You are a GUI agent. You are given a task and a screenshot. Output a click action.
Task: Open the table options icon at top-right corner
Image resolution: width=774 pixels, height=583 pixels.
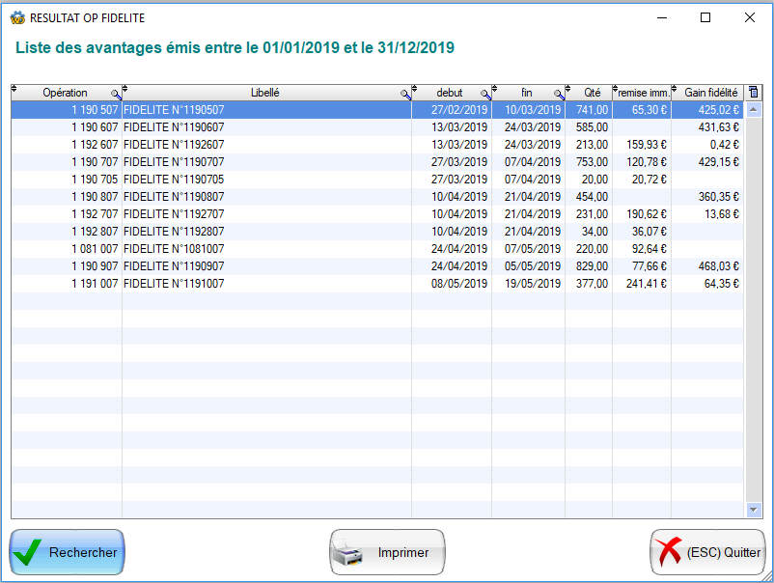tap(754, 93)
